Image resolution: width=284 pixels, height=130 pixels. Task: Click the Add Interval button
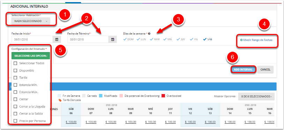point(243,70)
